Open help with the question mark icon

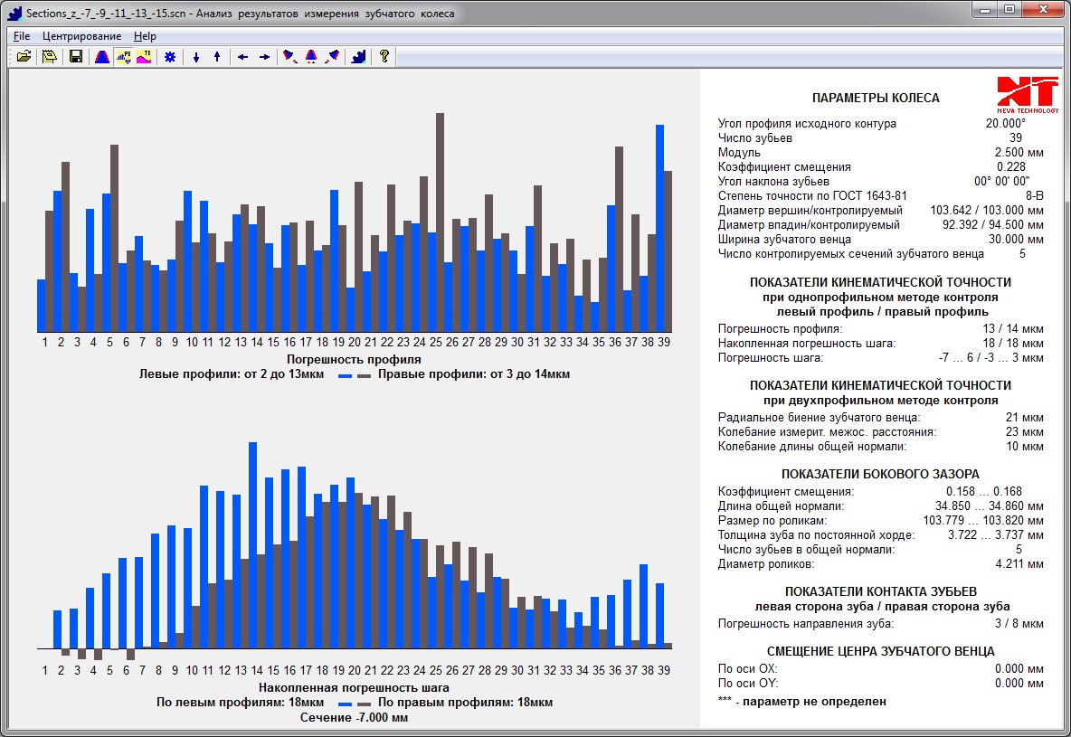[x=384, y=57]
